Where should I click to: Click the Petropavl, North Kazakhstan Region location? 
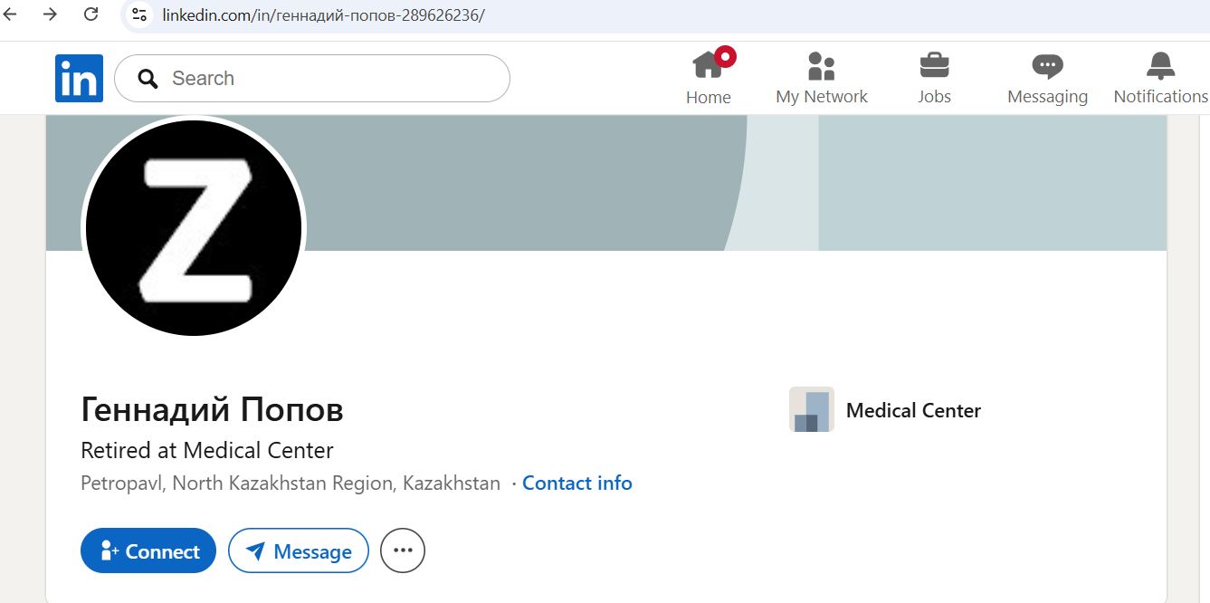291,483
